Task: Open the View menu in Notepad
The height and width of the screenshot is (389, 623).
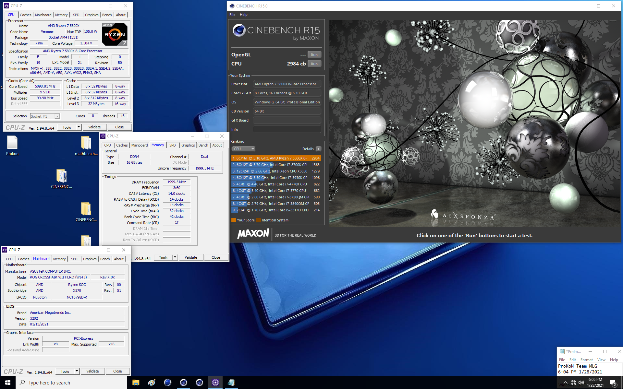Action: click(601, 360)
